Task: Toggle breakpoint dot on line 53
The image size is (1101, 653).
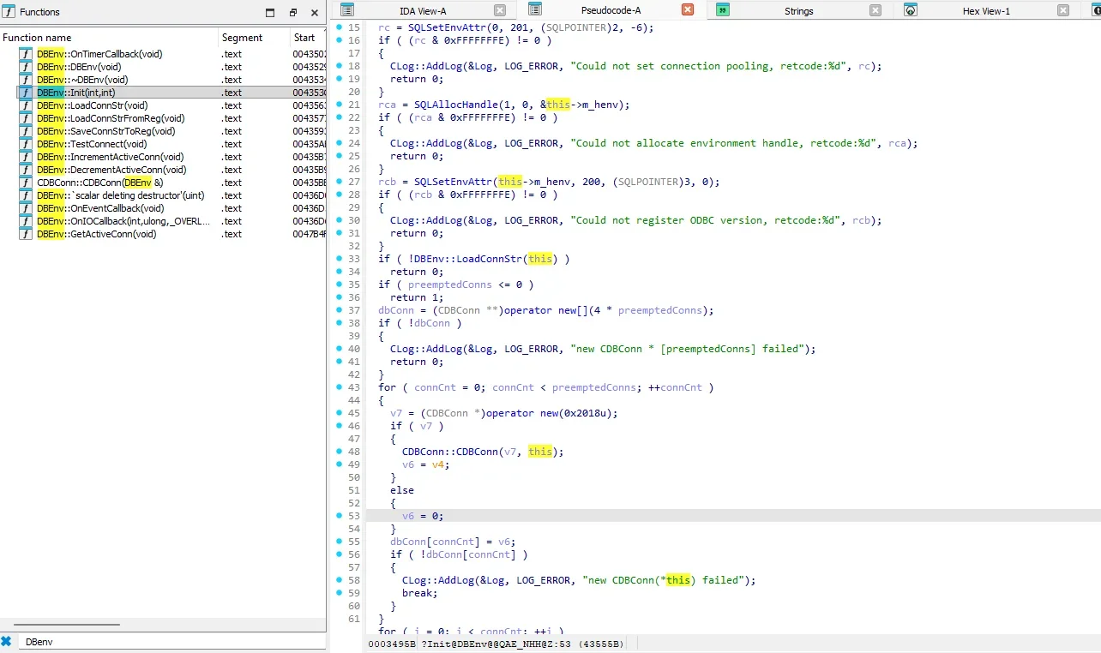Action: click(340, 516)
